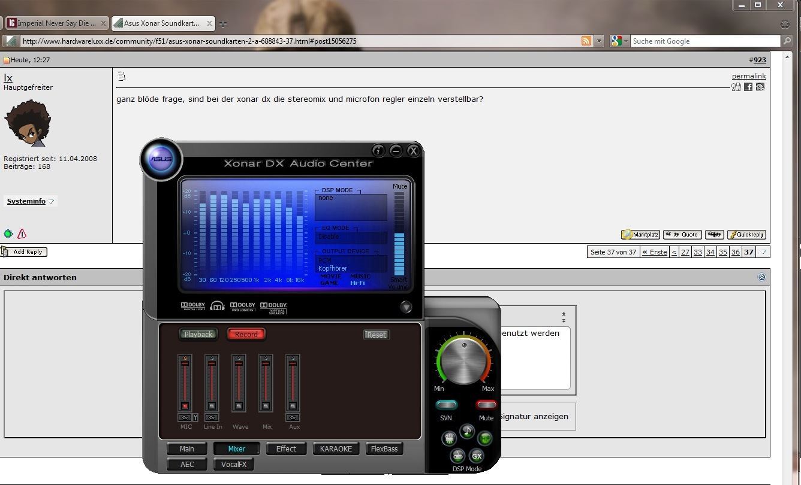This screenshot has width=801, height=485.
Task: Select the Music note DSP mode icon
Action: click(x=467, y=431)
